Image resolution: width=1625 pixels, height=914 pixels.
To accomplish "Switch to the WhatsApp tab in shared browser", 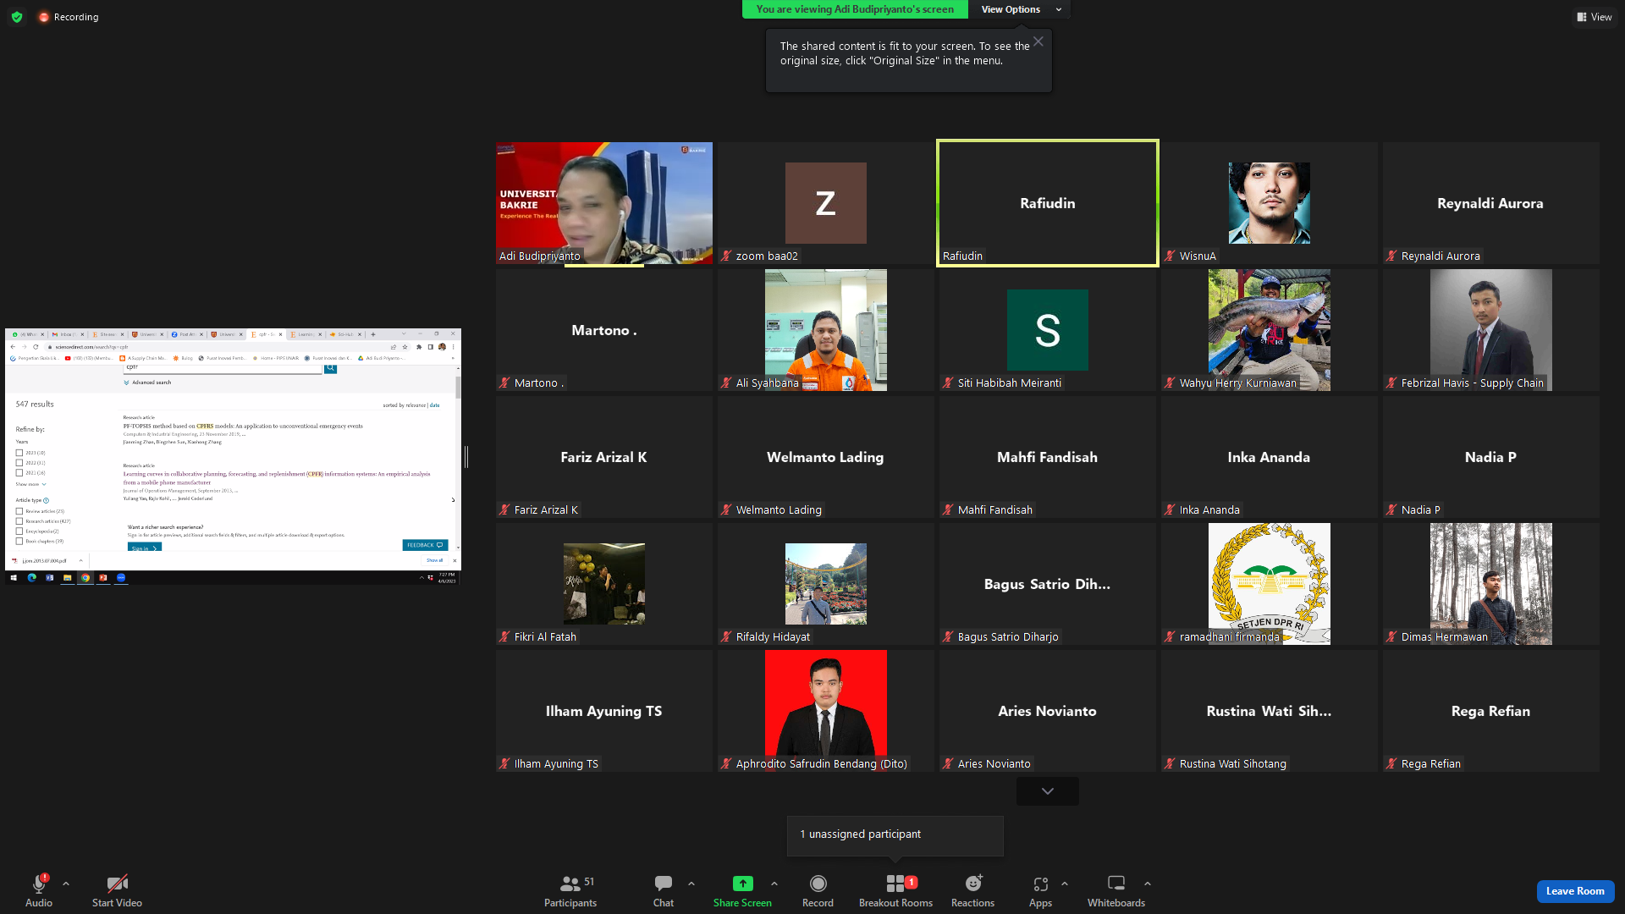I will point(26,334).
